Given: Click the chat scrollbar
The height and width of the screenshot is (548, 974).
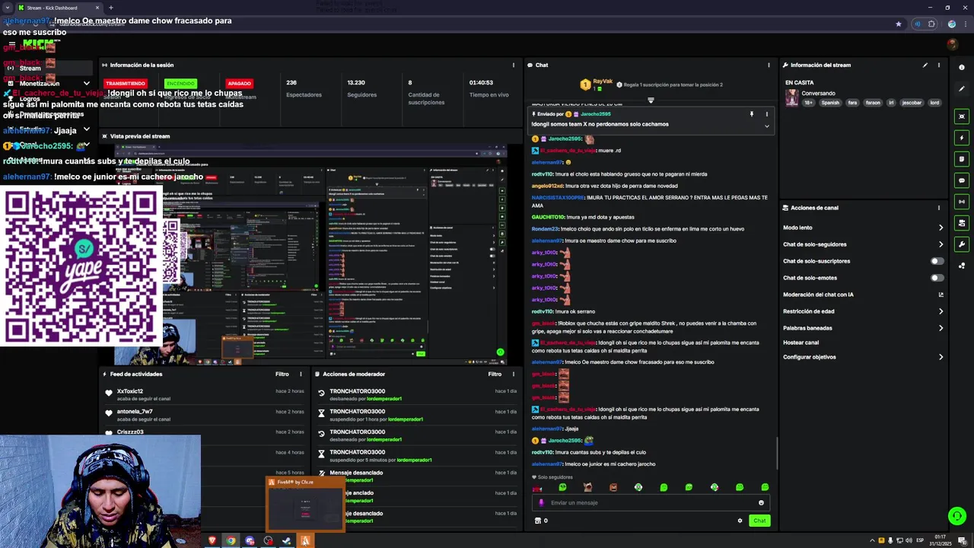Looking at the screenshot, I should point(776,454).
